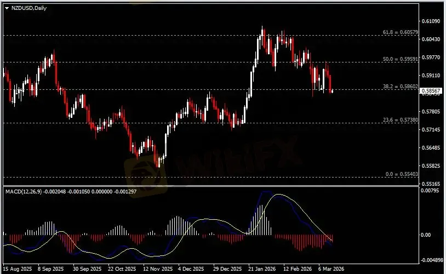Click the latest candlestick on the chart
446x274 pixels.
(332, 91)
